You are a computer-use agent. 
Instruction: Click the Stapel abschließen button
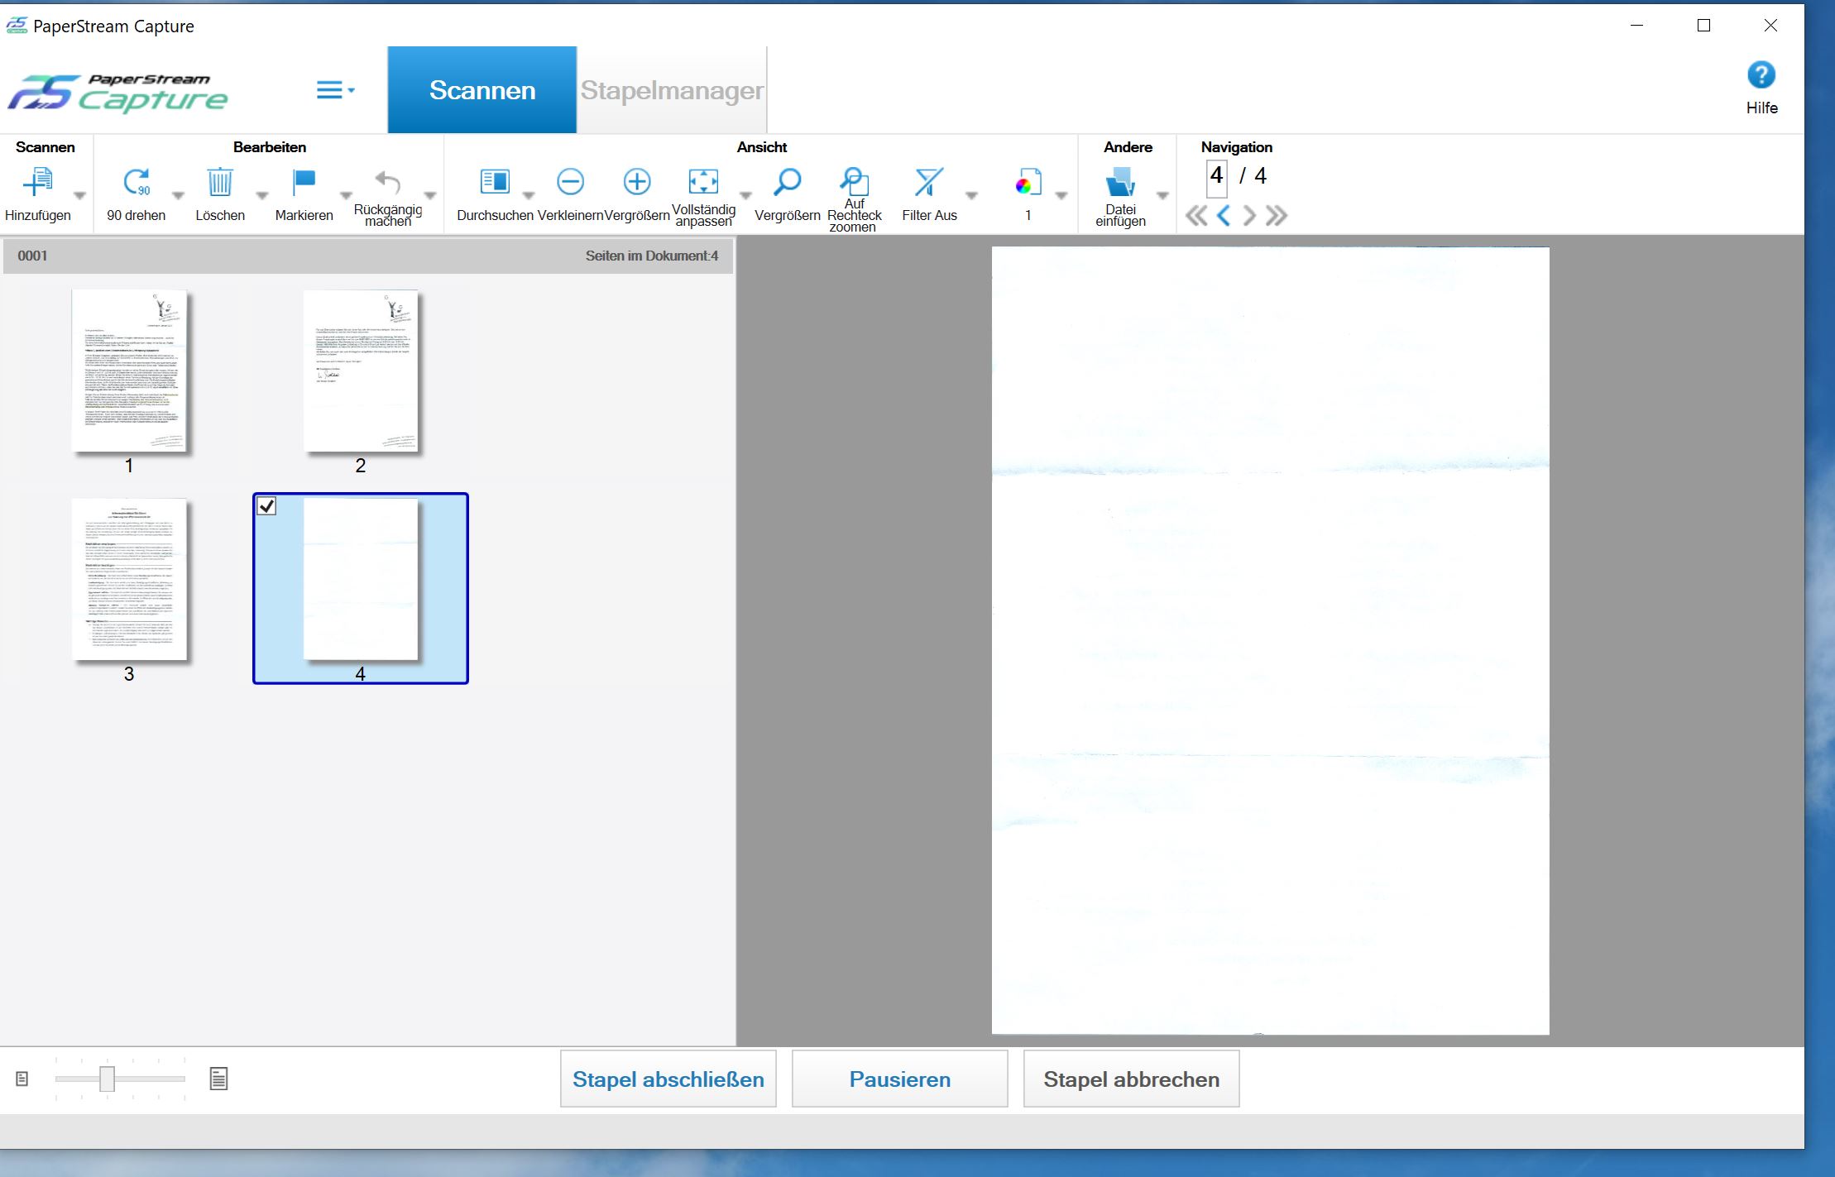click(668, 1079)
